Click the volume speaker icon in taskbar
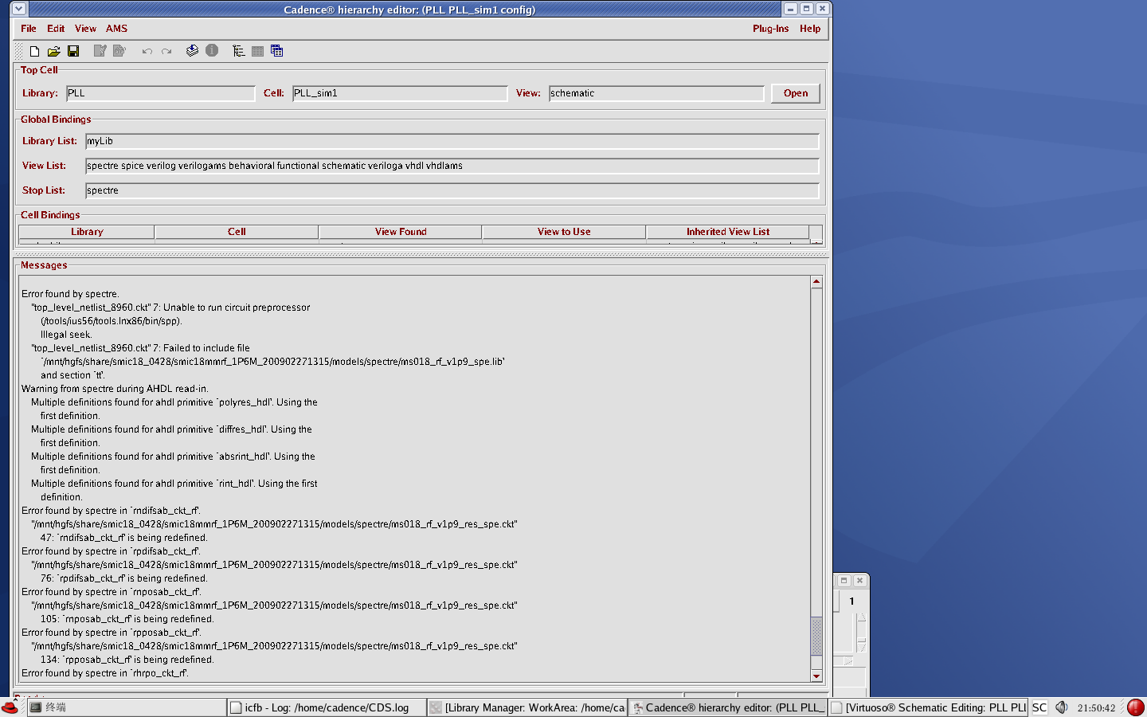Image resolution: width=1147 pixels, height=717 pixels. tap(1061, 707)
